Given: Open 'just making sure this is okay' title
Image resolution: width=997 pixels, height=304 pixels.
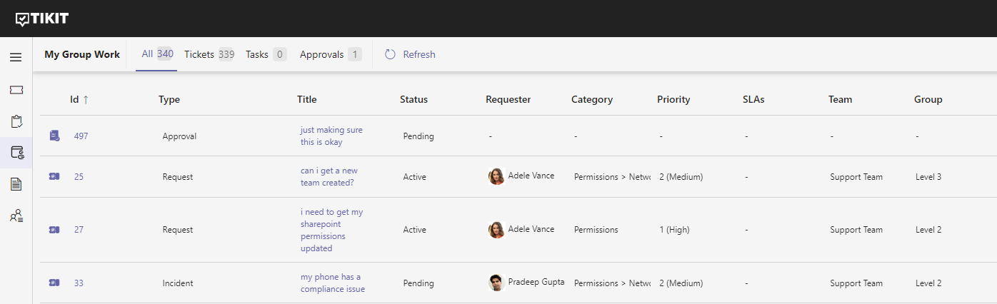Looking at the screenshot, I should pos(331,136).
